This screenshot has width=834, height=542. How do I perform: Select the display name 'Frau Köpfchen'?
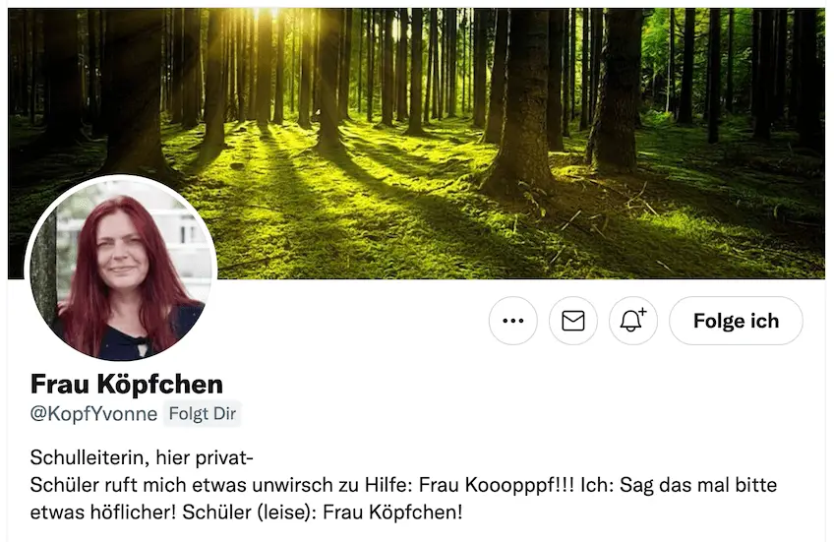pos(127,384)
